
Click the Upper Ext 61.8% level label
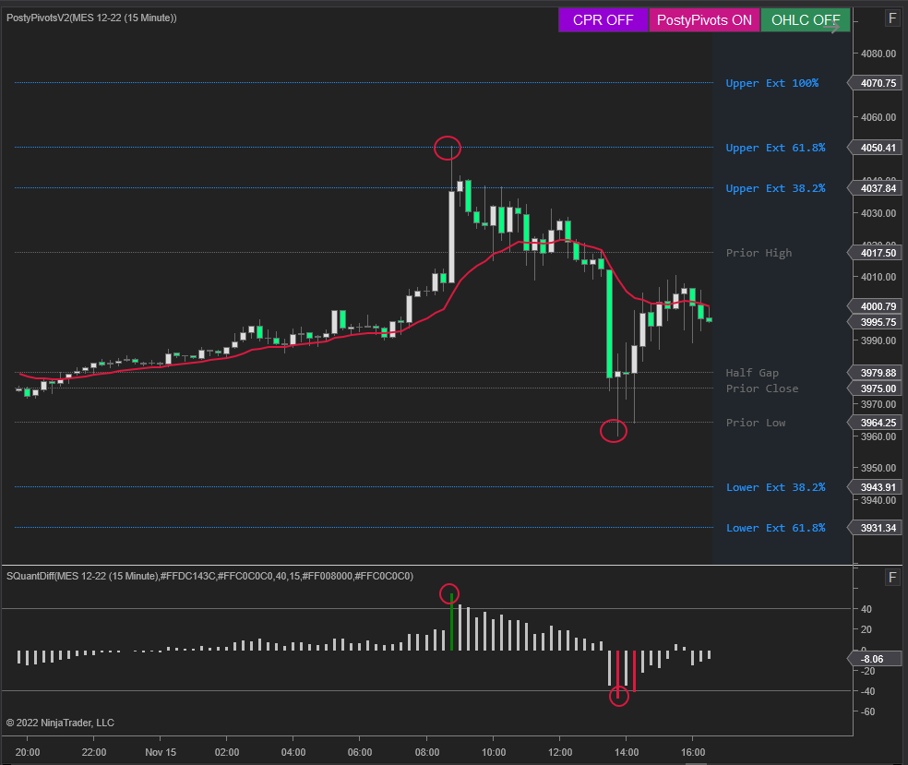tap(775, 148)
